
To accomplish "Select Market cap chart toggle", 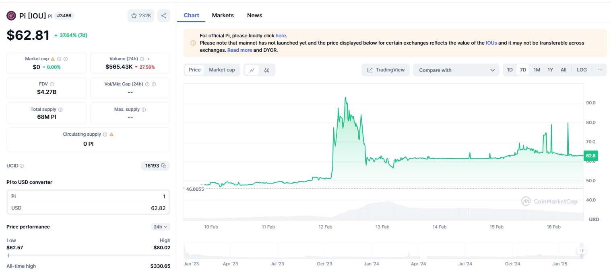I will (x=222, y=70).
